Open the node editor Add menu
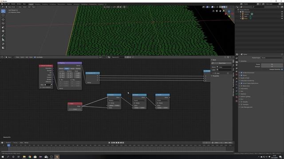Screen dimensions: 284x159 27,57
